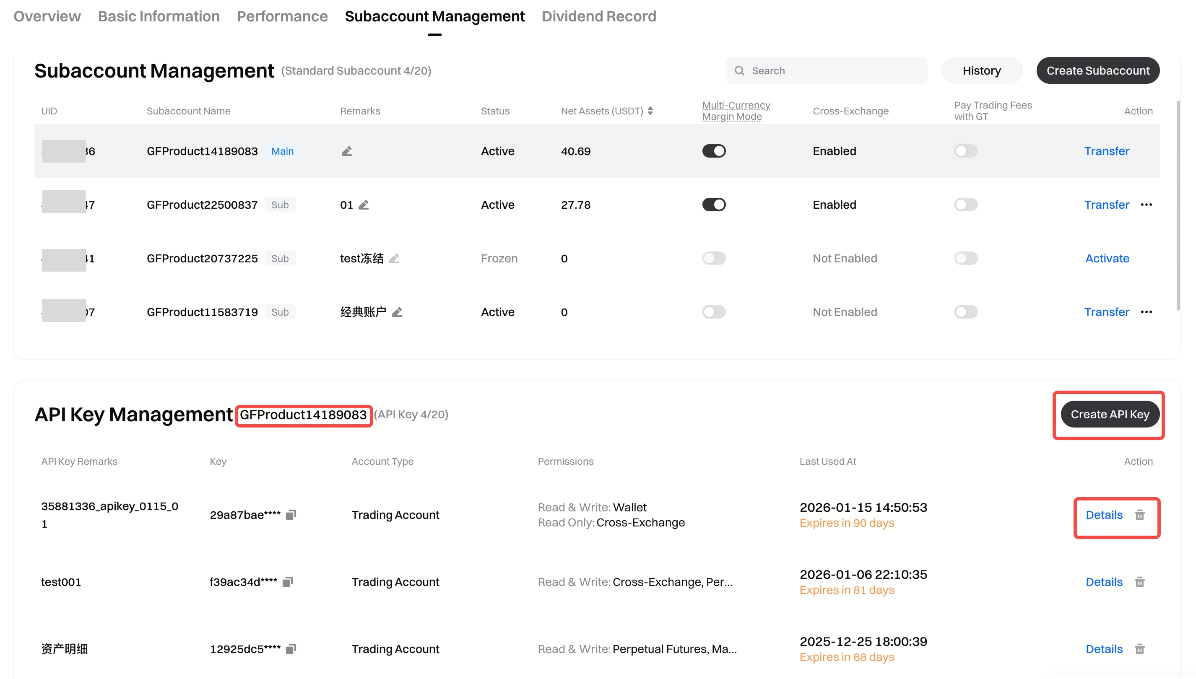
Task: Click the subaccount list vertical scrollbar
Action: (1178, 205)
